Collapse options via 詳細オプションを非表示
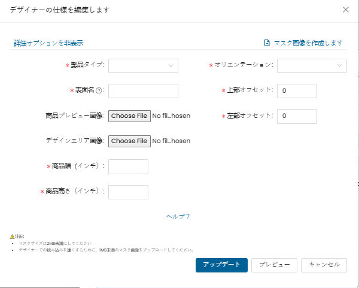Image resolution: width=359 pixels, height=288 pixels. click(x=48, y=43)
